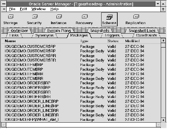Open the Instance drawer icon
Screen dimensions: 169x129
(59, 17)
